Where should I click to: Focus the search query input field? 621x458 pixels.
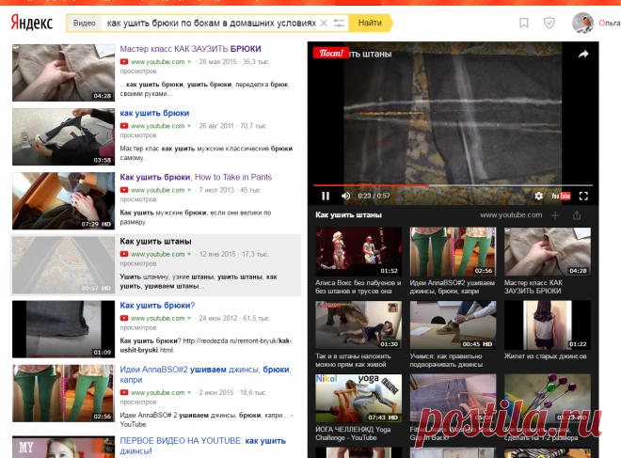pos(211,23)
